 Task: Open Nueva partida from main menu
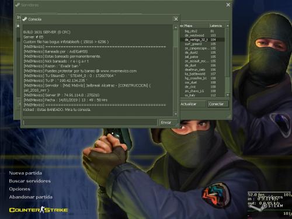click(25, 173)
